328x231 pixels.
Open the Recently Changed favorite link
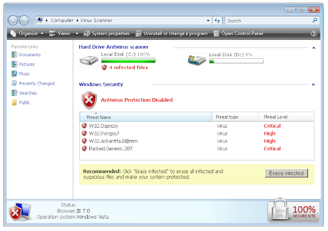[37, 83]
